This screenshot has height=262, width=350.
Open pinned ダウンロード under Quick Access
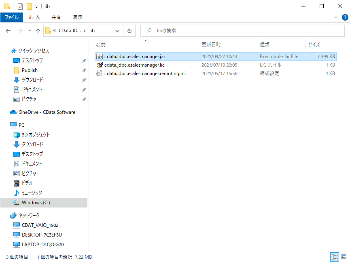click(x=32, y=80)
